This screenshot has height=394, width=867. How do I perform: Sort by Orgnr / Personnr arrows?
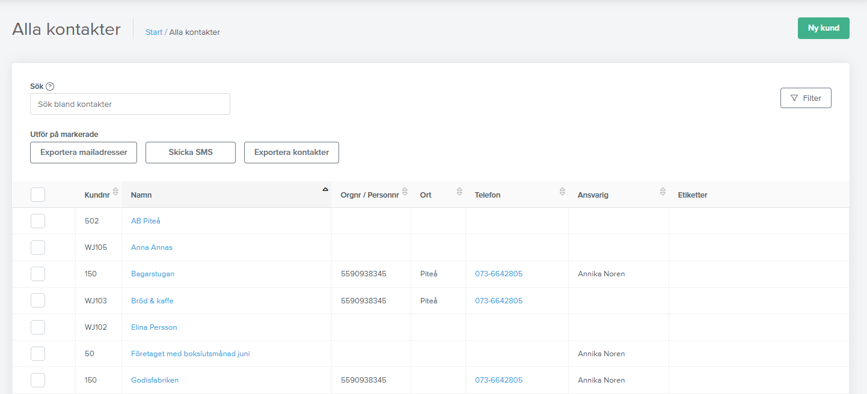[405, 192]
